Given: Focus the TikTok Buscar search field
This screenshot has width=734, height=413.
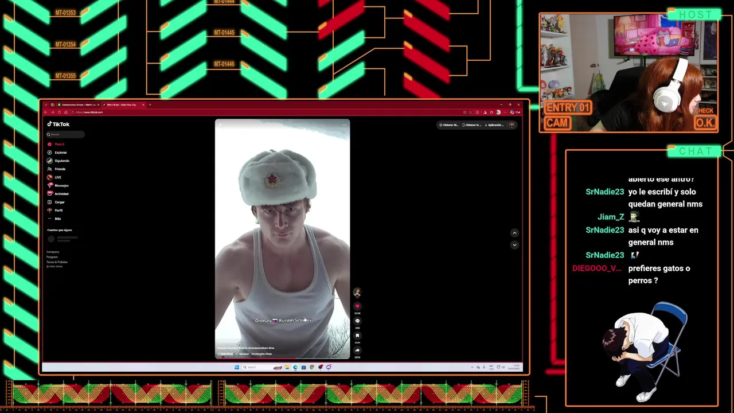Looking at the screenshot, I should click(65, 134).
